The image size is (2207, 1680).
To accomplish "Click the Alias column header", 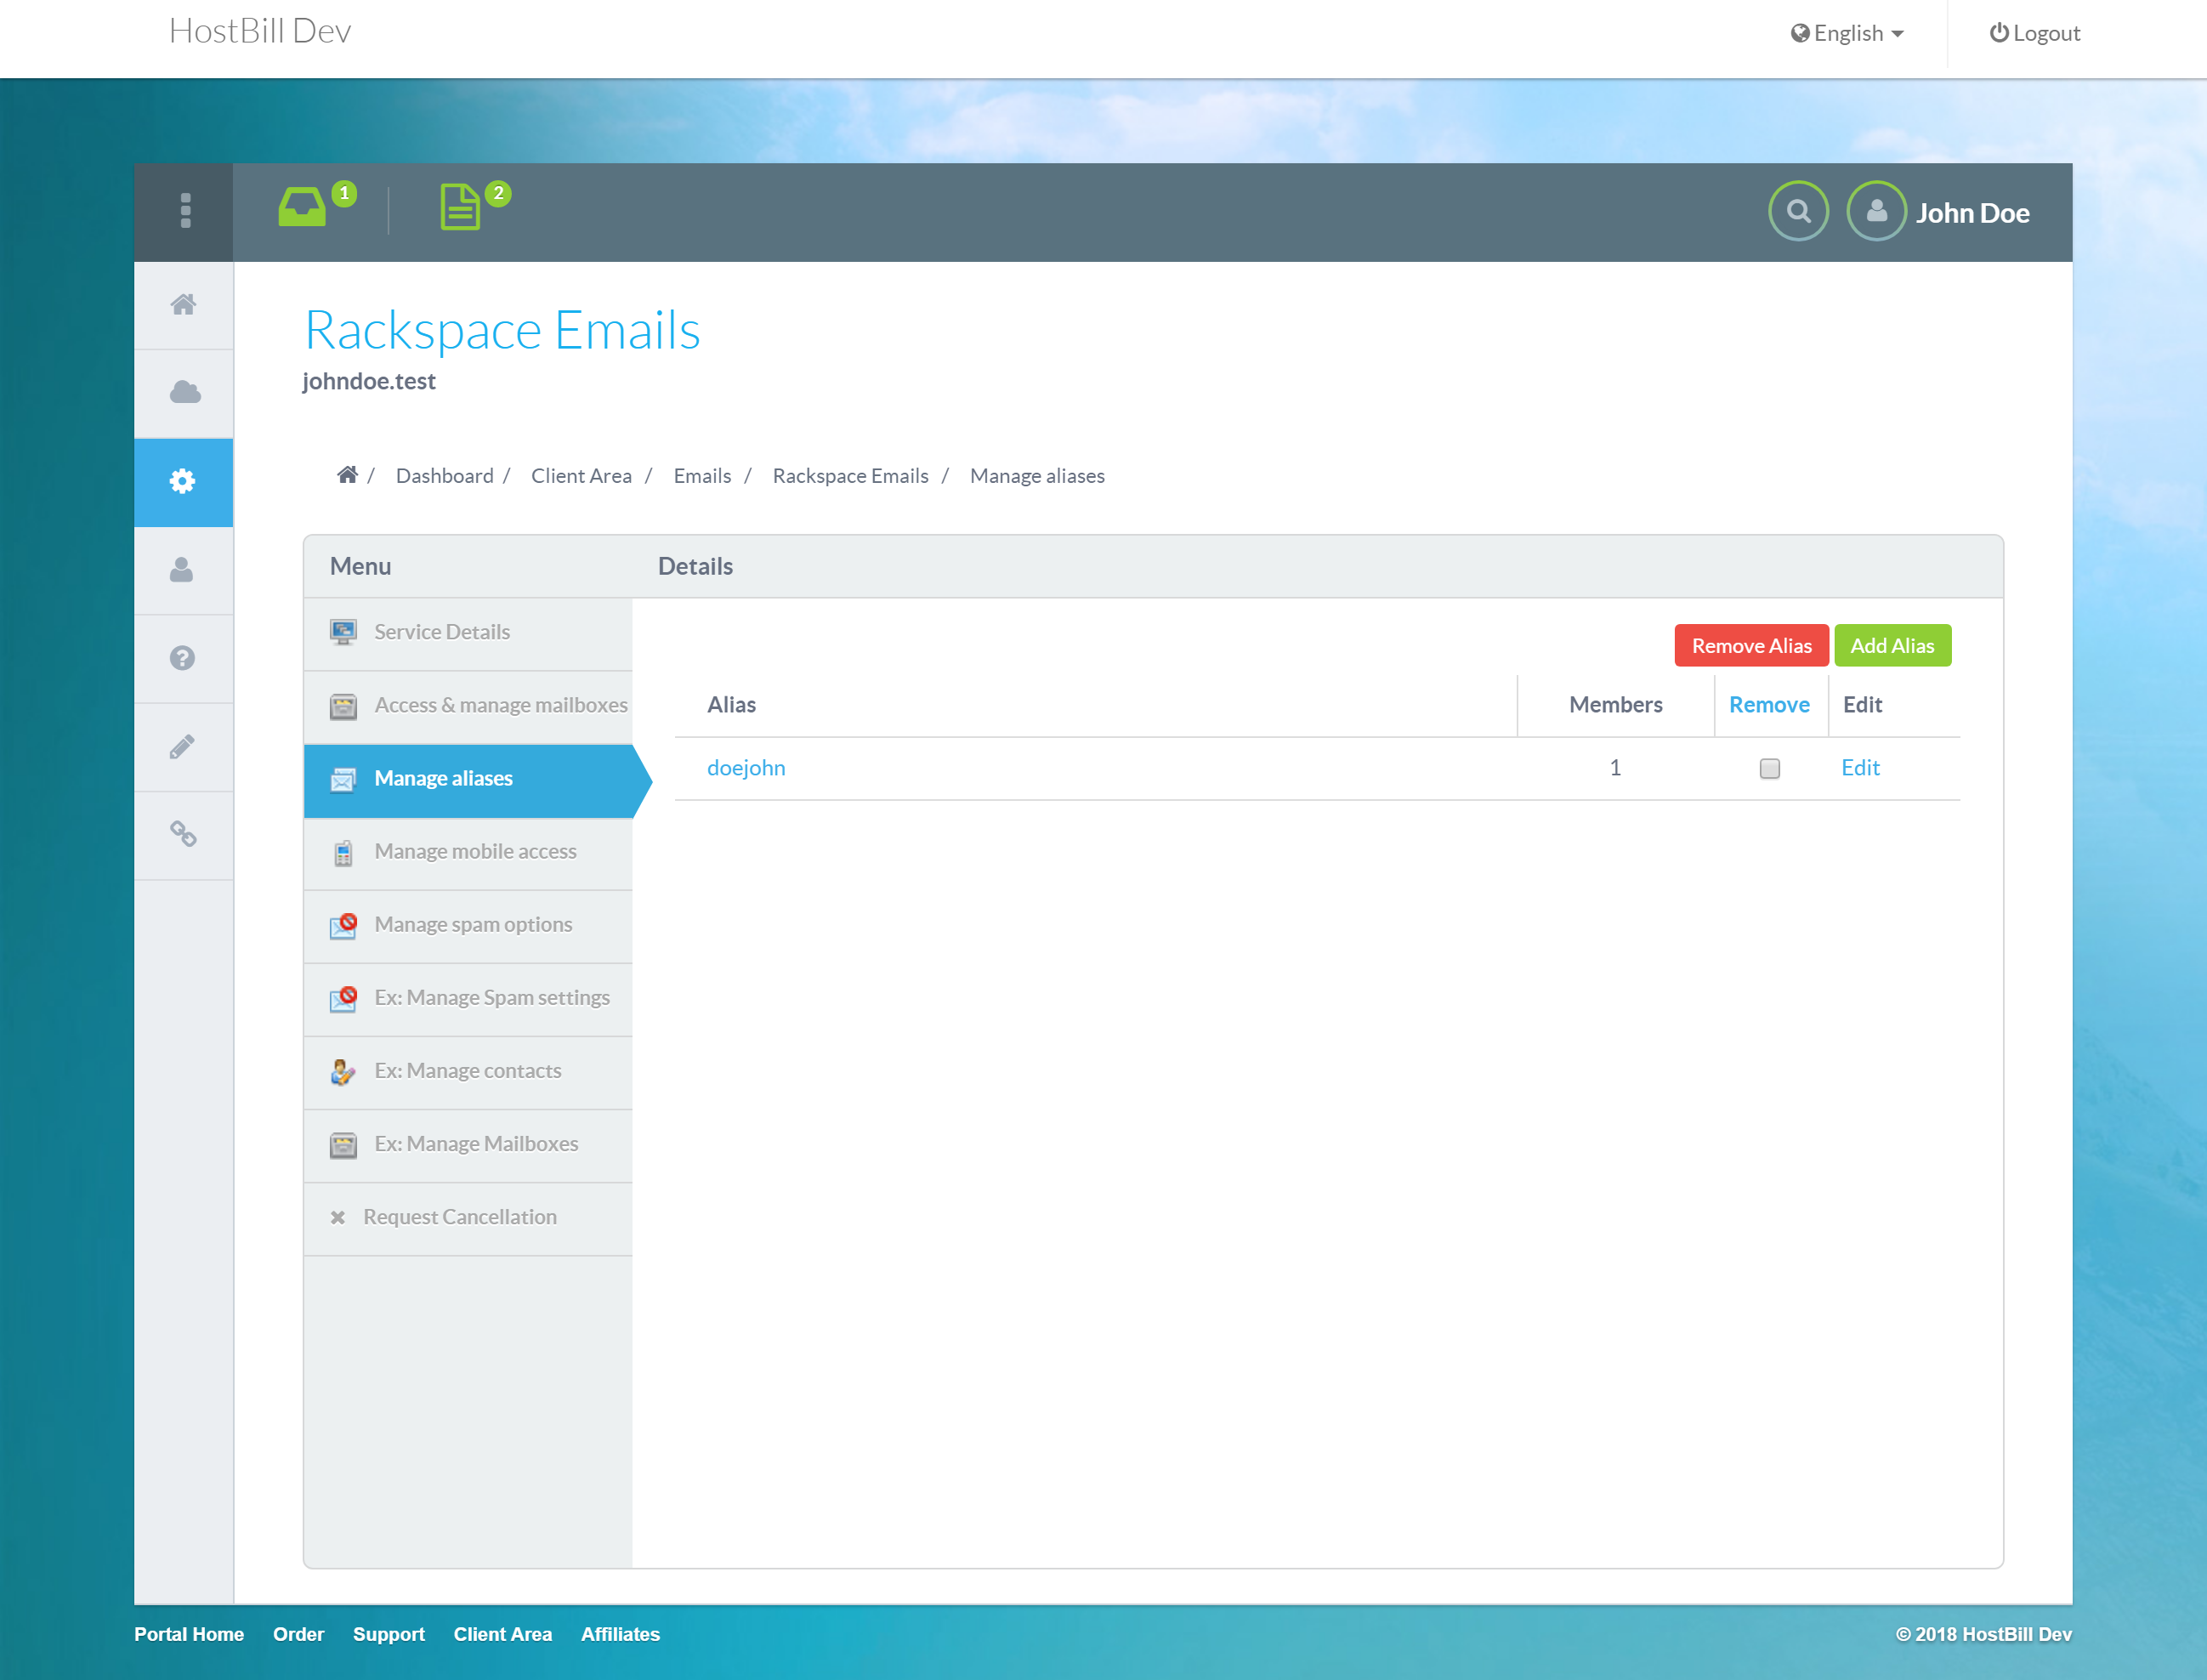I will tap(731, 704).
